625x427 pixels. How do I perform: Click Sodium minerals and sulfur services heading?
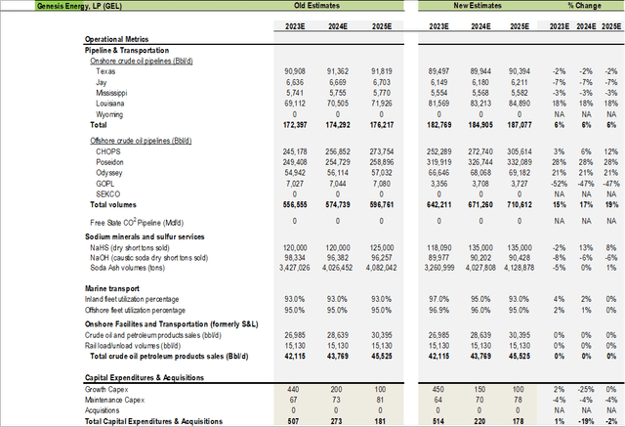tap(145, 236)
